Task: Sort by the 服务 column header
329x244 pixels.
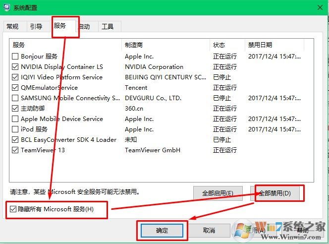Action: 65,45
